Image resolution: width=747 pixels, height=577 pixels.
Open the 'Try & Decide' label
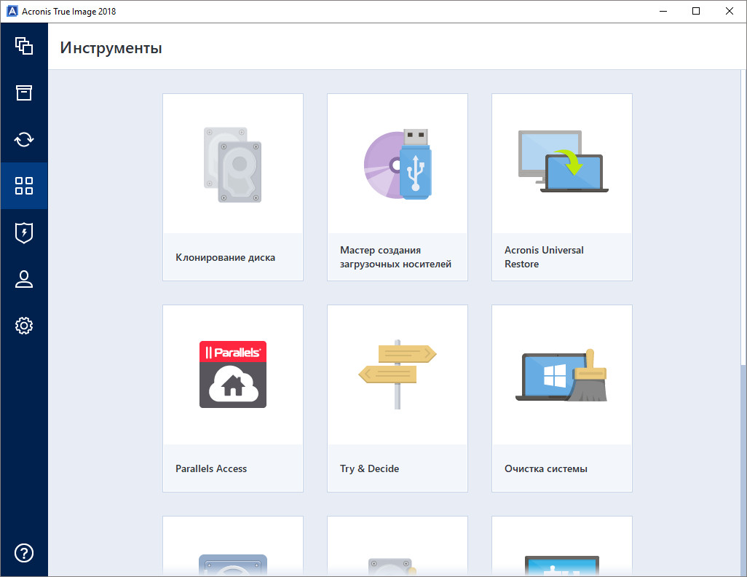click(369, 468)
